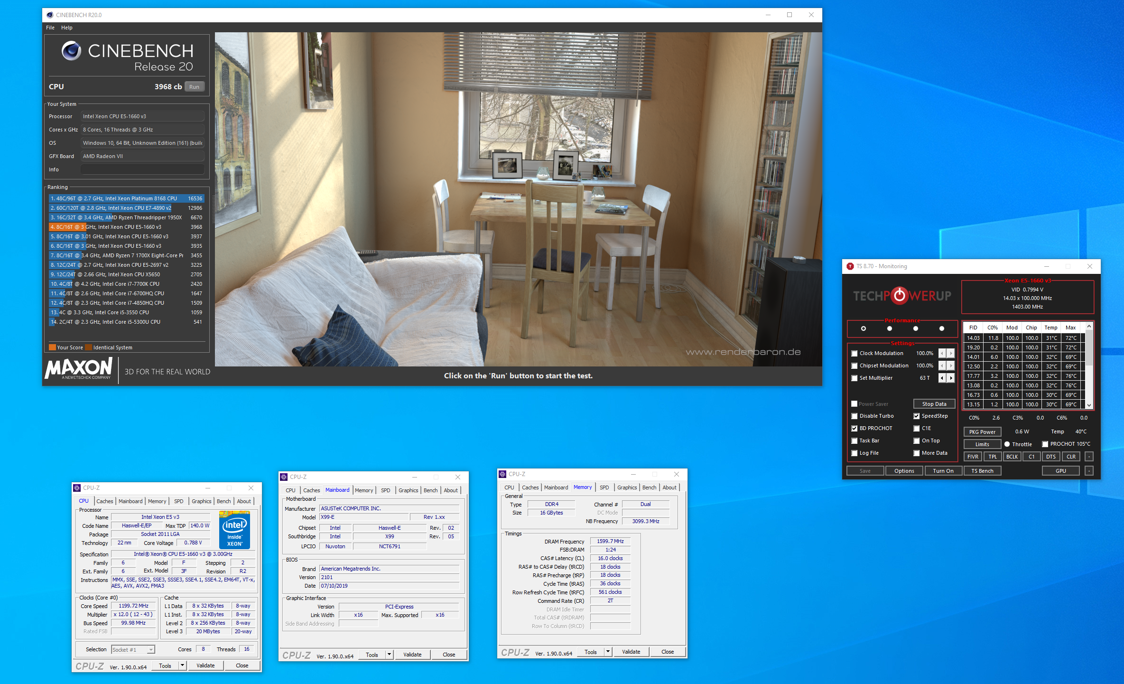This screenshot has height=684, width=1124.
Task: Click the TechPowerUp power logo
Action: coord(899,296)
